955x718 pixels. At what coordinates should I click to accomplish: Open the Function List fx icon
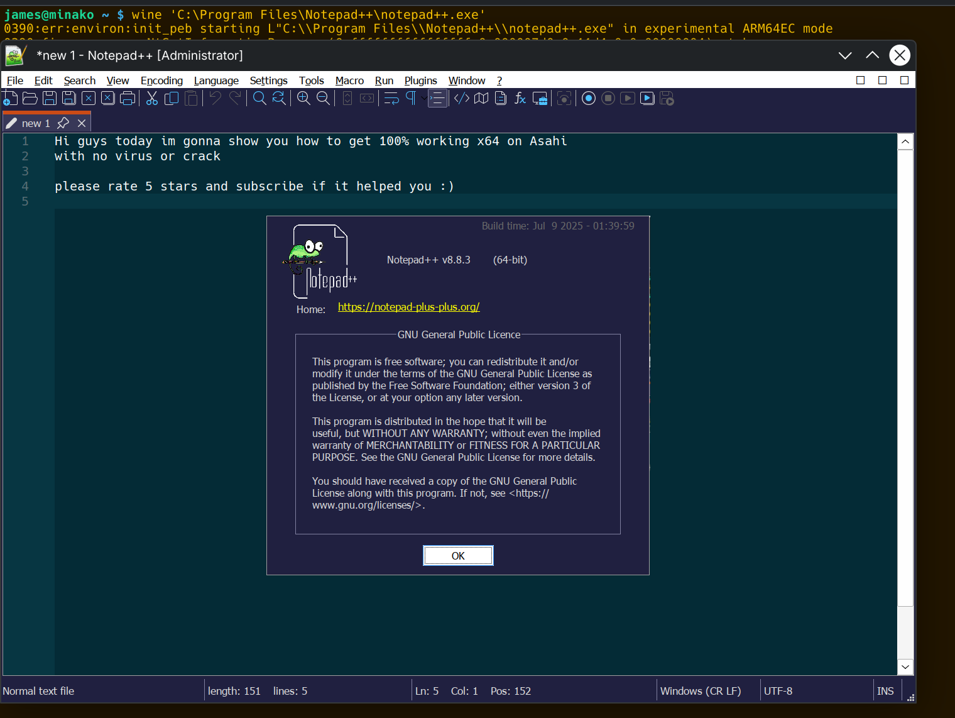(520, 98)
